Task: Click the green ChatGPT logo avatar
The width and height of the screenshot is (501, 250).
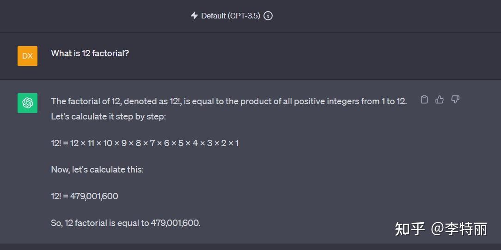Action: [27, 103]
